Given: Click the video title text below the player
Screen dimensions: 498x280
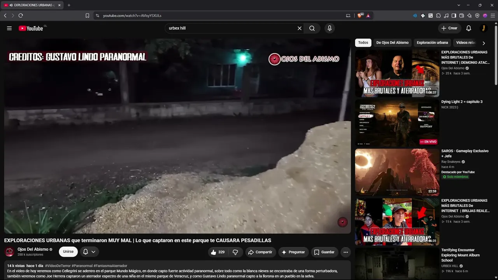Looking at the screenshot, I should (138, 240).
